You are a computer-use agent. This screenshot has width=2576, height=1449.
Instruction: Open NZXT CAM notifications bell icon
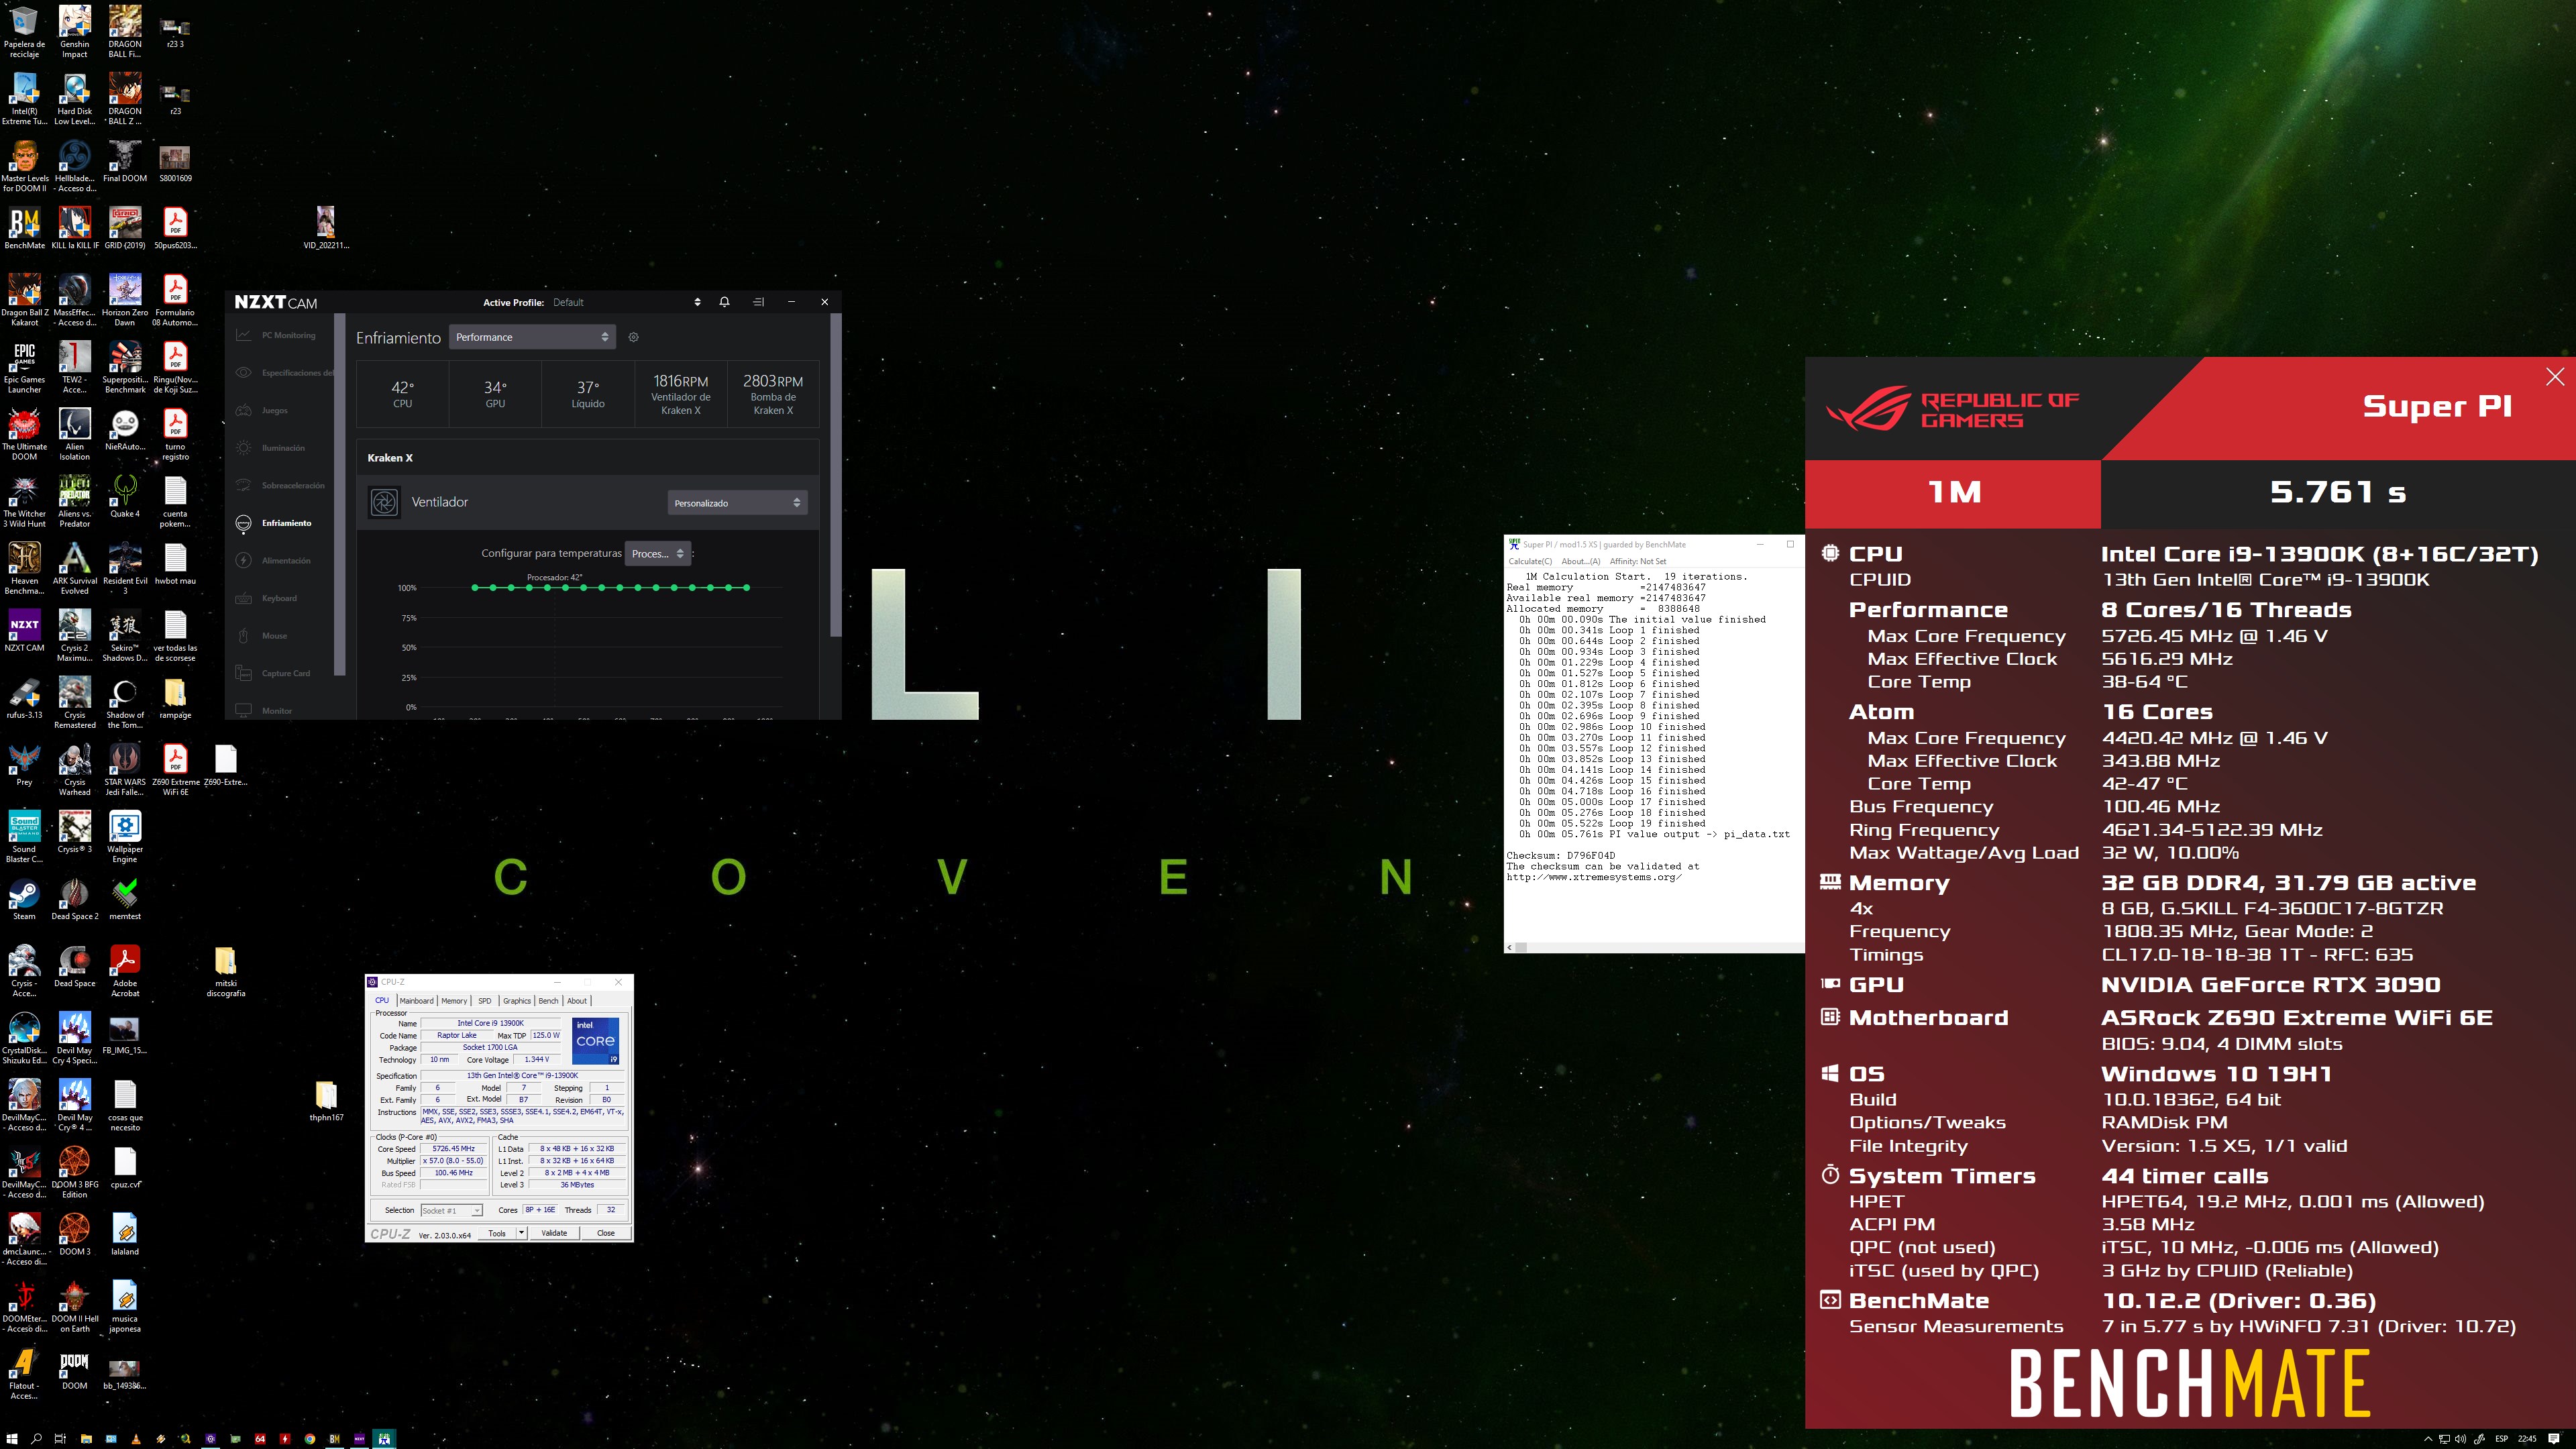point(724,302)
